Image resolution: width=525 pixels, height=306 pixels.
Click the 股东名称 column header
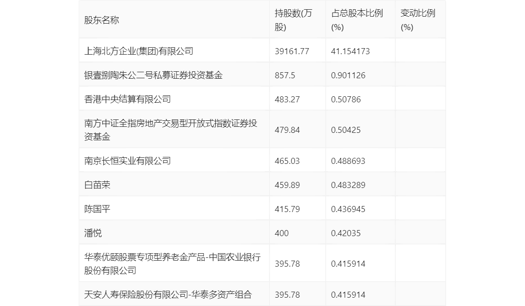pos(101,20)
